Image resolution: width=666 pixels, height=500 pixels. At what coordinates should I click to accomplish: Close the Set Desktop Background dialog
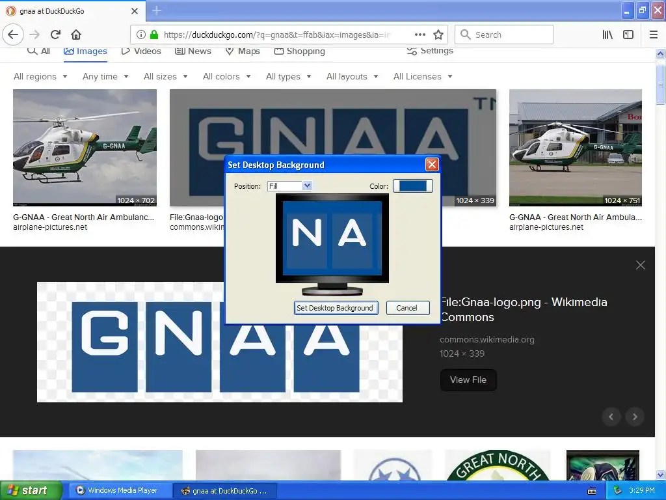[432, 165]
